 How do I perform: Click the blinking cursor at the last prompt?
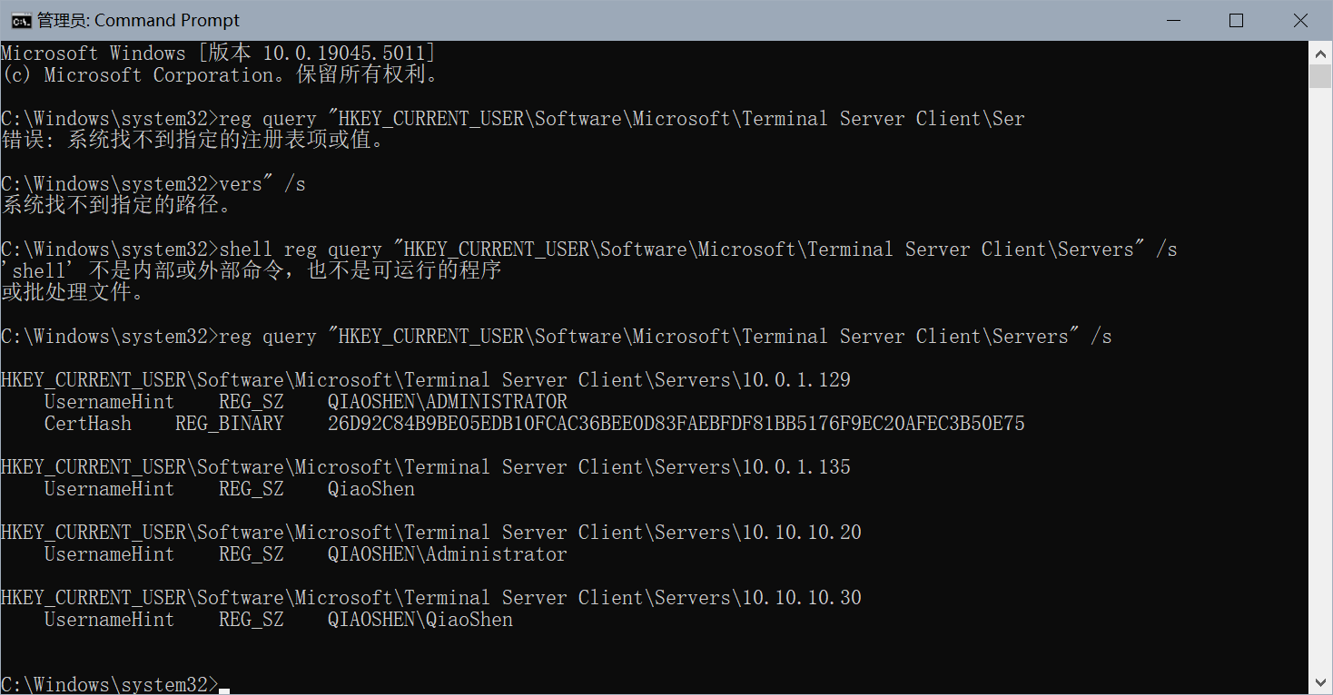point(224,689)
